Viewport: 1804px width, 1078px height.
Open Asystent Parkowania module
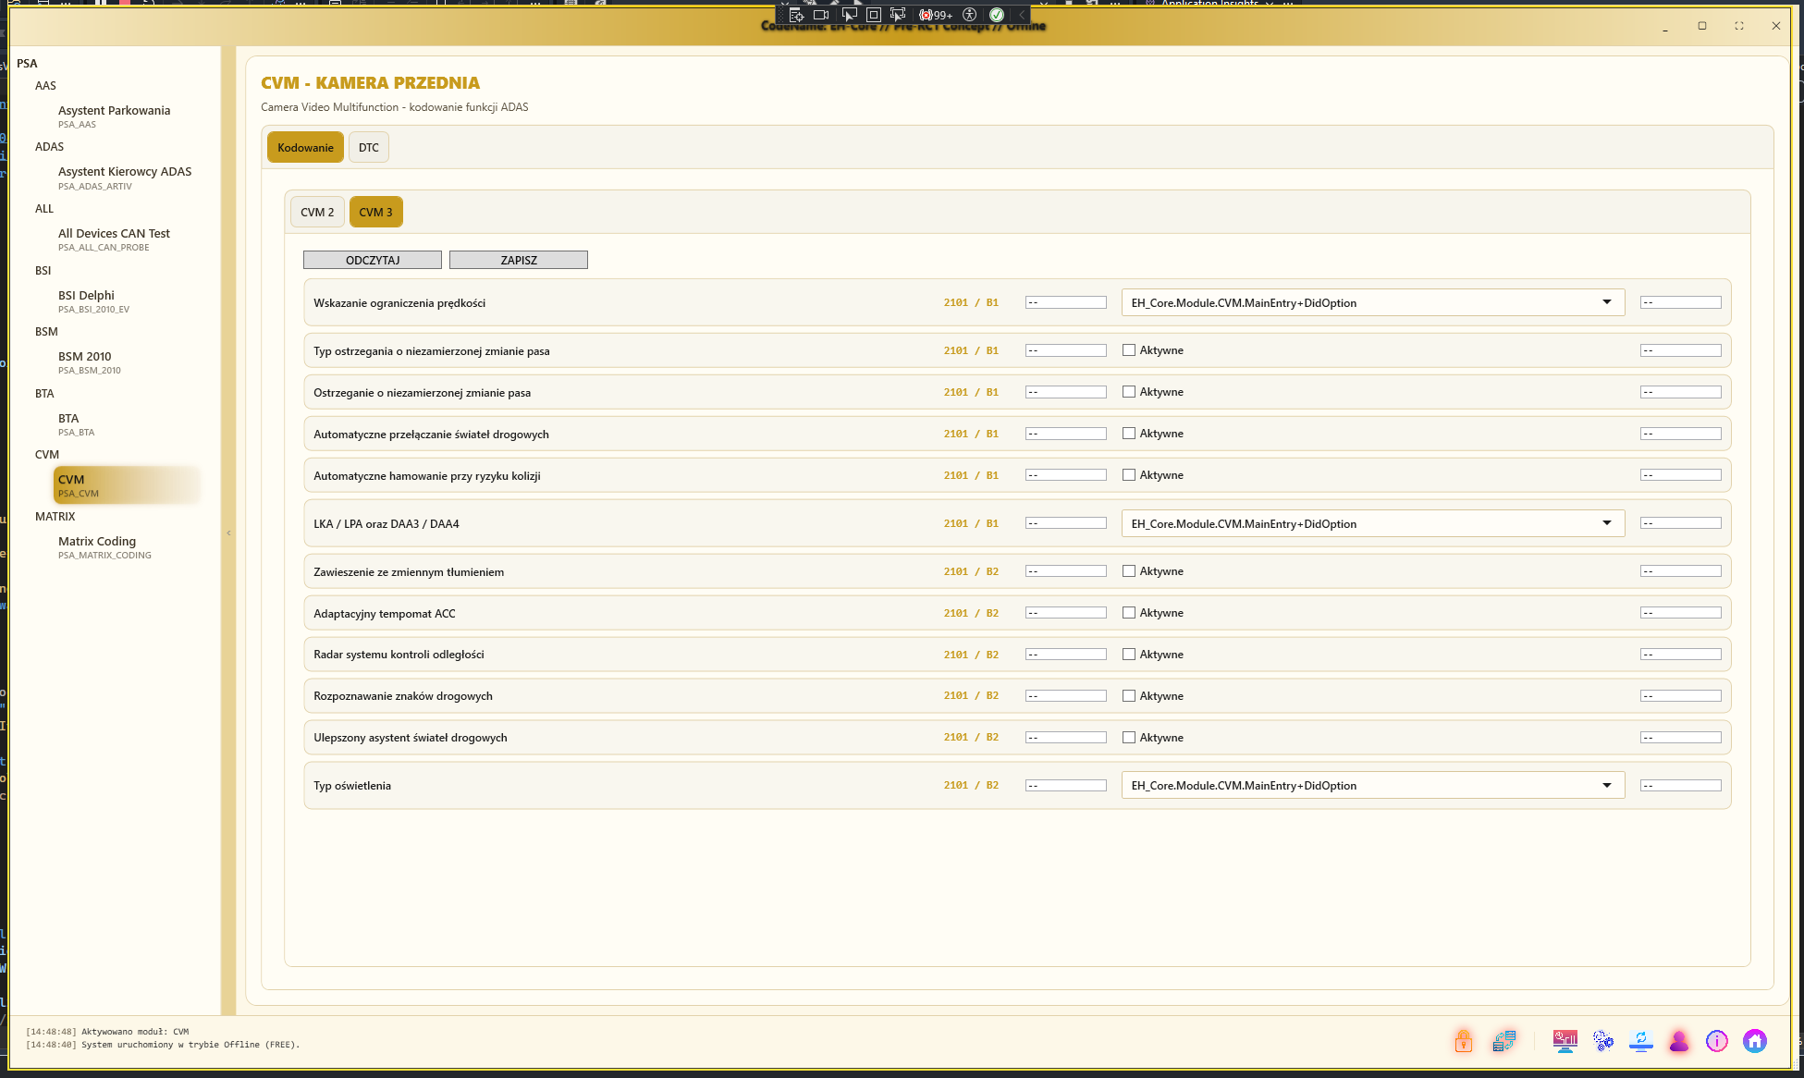114,116
